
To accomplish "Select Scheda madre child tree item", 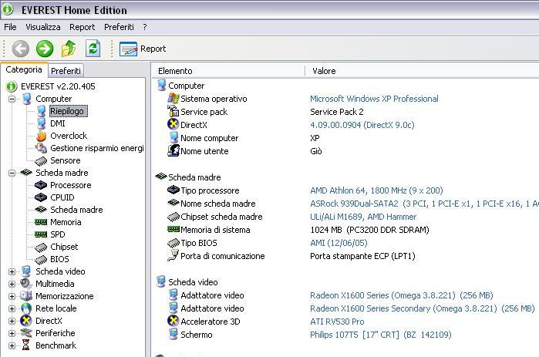I will [76, 210].
